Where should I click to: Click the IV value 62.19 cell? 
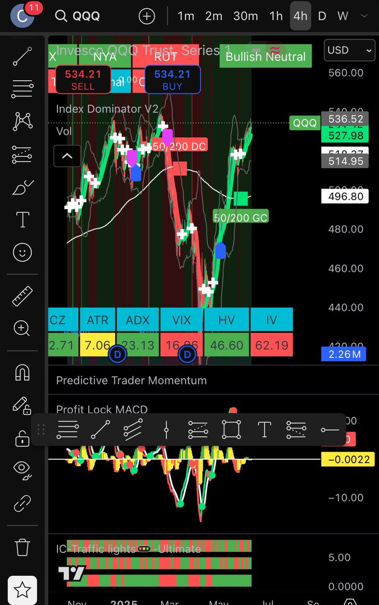[x=271, y=345]
